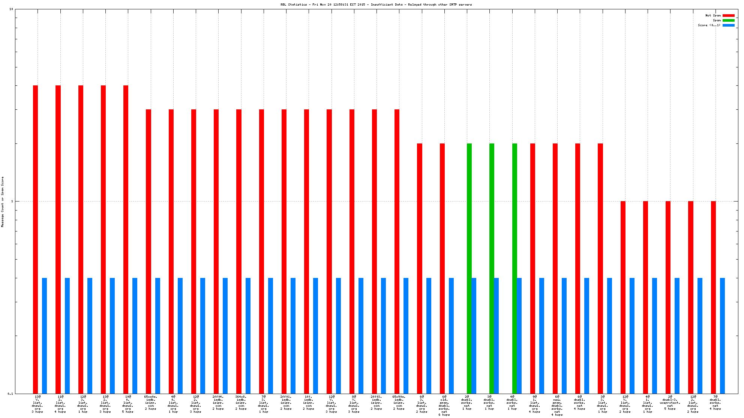Click the x-axis label 2ff04.iadb.isipp.com
744x418 pixels.
pyautogui.click(x=218, y=403)
